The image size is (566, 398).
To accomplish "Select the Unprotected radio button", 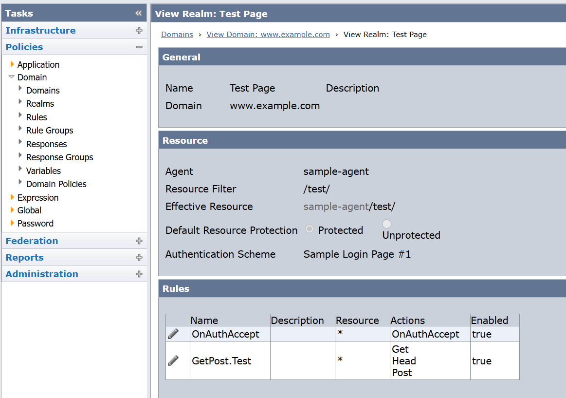I will [x=387, y=224].
